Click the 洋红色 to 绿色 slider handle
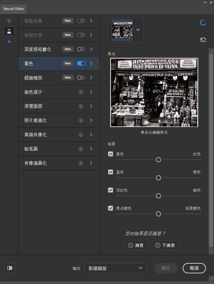 (x=158, y=196)
